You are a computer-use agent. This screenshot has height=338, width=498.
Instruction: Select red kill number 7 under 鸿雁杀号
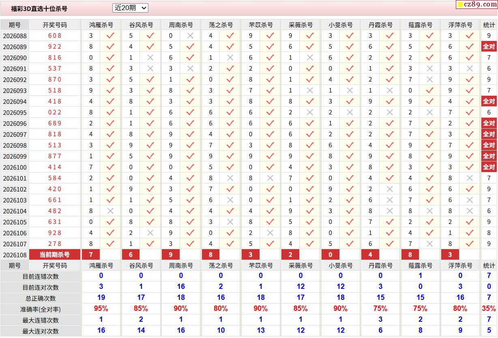[91, 255]
